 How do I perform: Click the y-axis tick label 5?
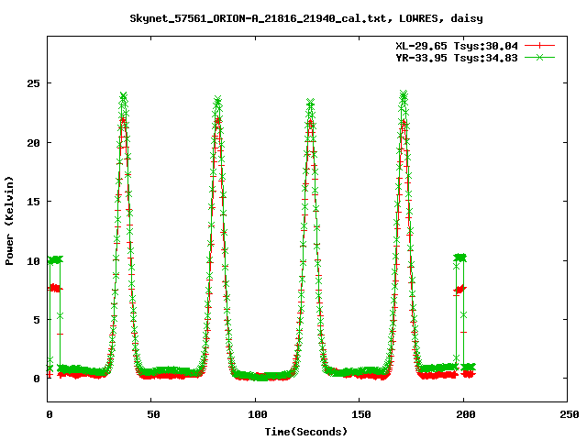pos(37,320)
